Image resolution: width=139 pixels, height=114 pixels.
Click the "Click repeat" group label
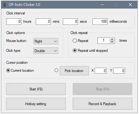[x=79, y=33]
